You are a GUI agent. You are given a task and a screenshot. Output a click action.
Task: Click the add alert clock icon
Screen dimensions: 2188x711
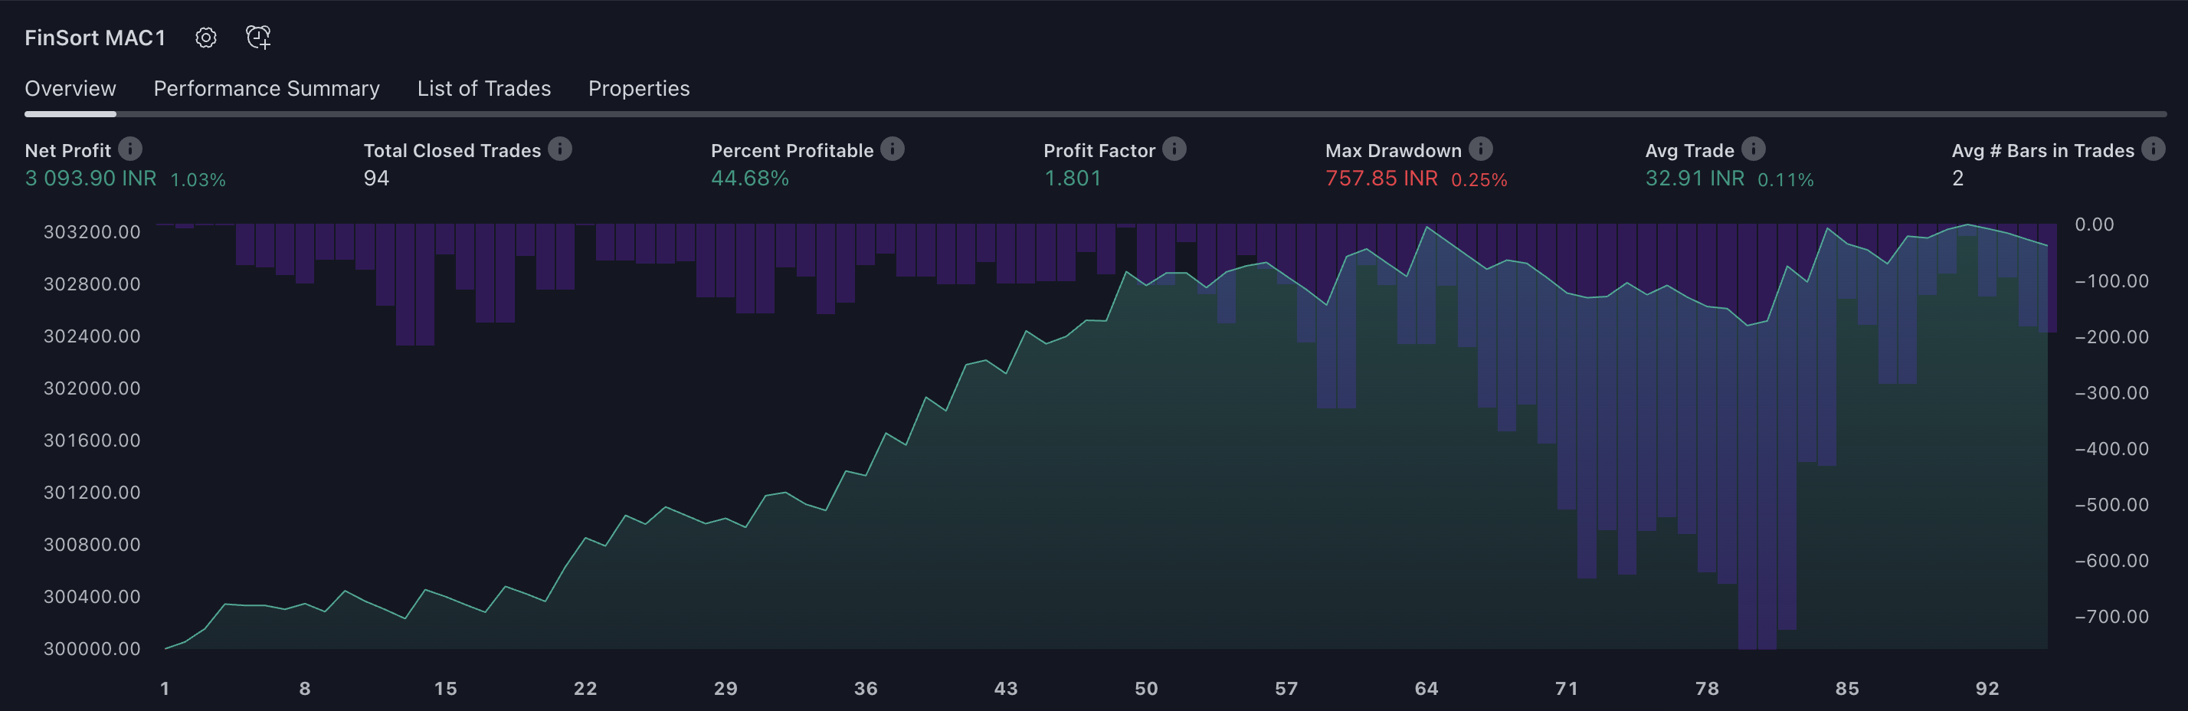tap(258, 38)
